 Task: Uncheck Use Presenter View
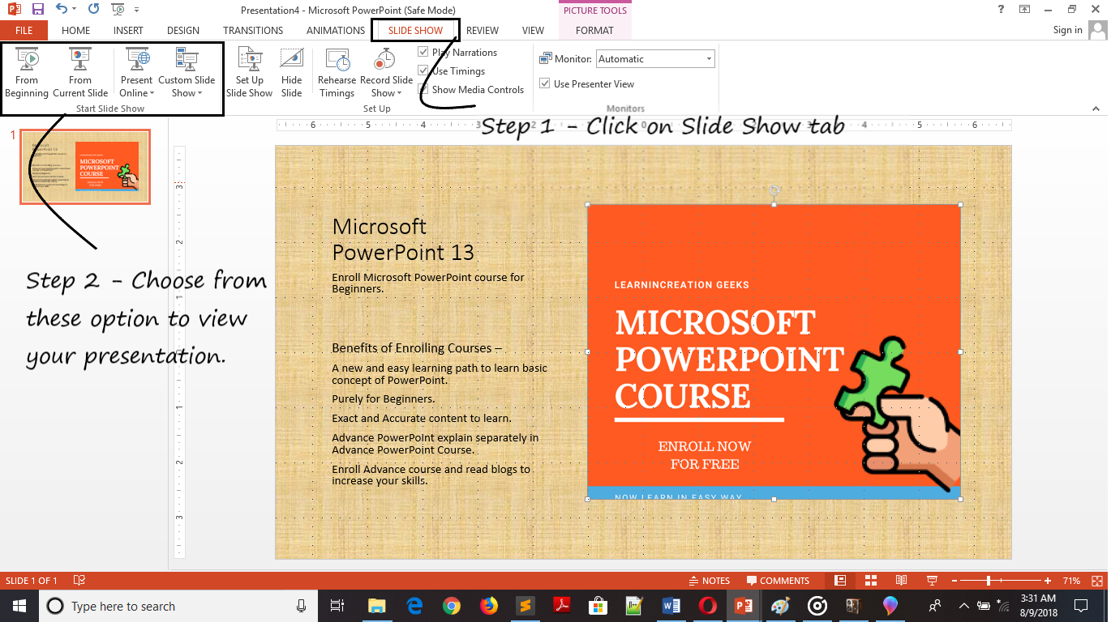(x=545, y=84)
